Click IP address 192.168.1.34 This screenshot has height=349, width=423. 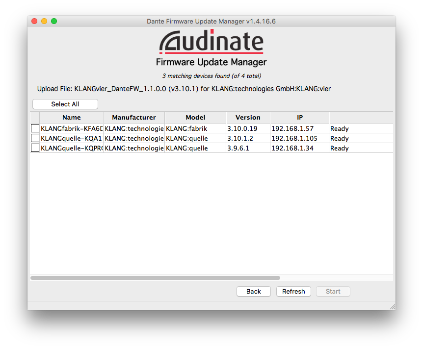coord(300,148)
